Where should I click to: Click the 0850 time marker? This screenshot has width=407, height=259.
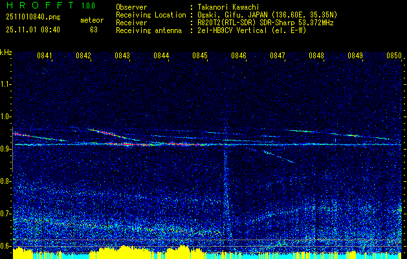394,55
